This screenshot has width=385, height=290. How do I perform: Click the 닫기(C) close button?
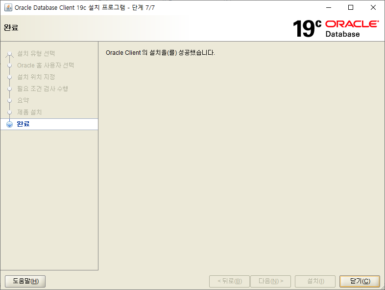(x=360, y=281)
